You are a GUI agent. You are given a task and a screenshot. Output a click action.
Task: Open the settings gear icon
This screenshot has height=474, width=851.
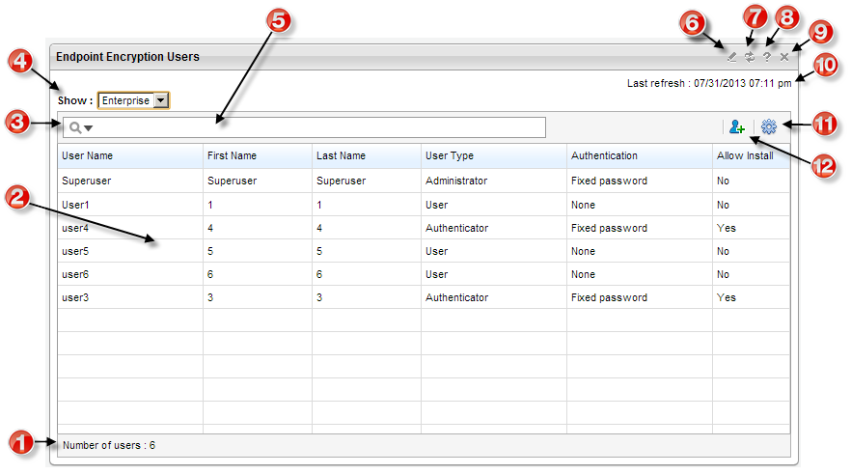769,126
